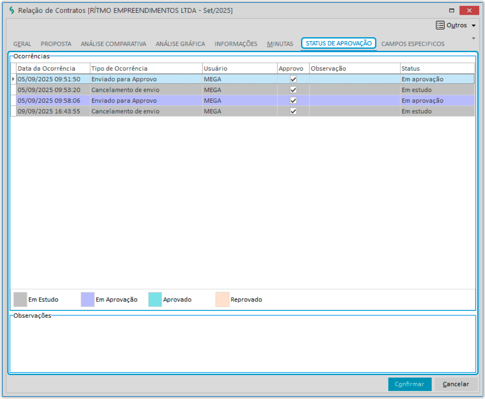Go to the ANÁLISE GRÁFICA tab
The image size is (485, 399).
pyautogui.click(x=180, y=44)
